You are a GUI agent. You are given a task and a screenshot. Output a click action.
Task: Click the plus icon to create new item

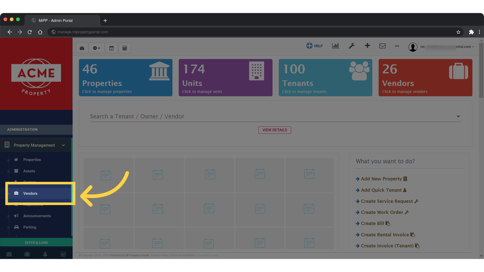[368, 46]
